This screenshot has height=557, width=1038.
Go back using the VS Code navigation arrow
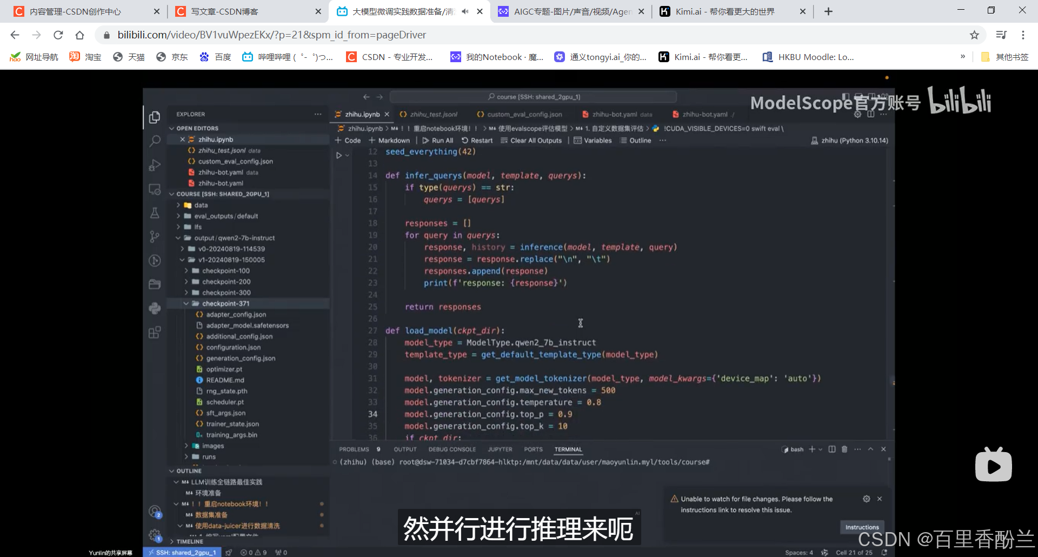coord(366,97)
